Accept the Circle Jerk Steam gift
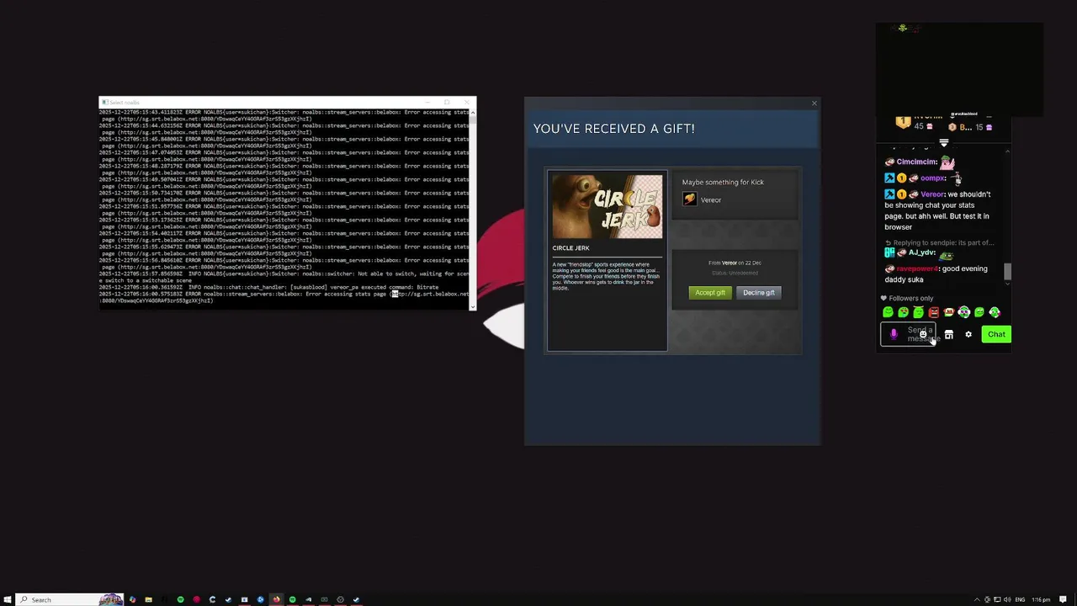This screenshot has width=1077, height=606. [709, 293]
